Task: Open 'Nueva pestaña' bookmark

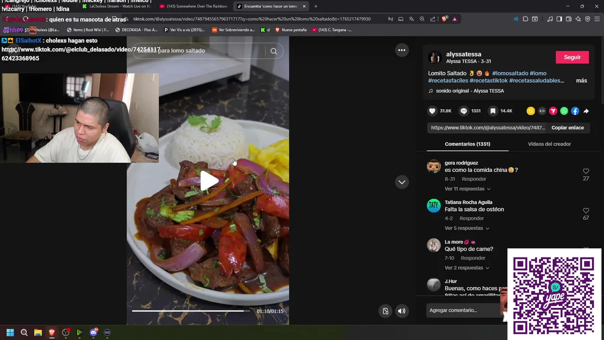Action: 291,30
